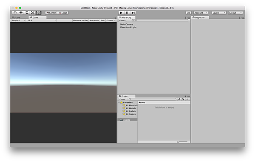Screen dimensions: 255x162
Task: Click Search by Type icon in Project
Action: 179,99
